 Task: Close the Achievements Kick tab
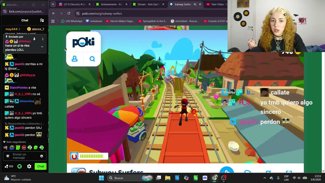point(126,4)
